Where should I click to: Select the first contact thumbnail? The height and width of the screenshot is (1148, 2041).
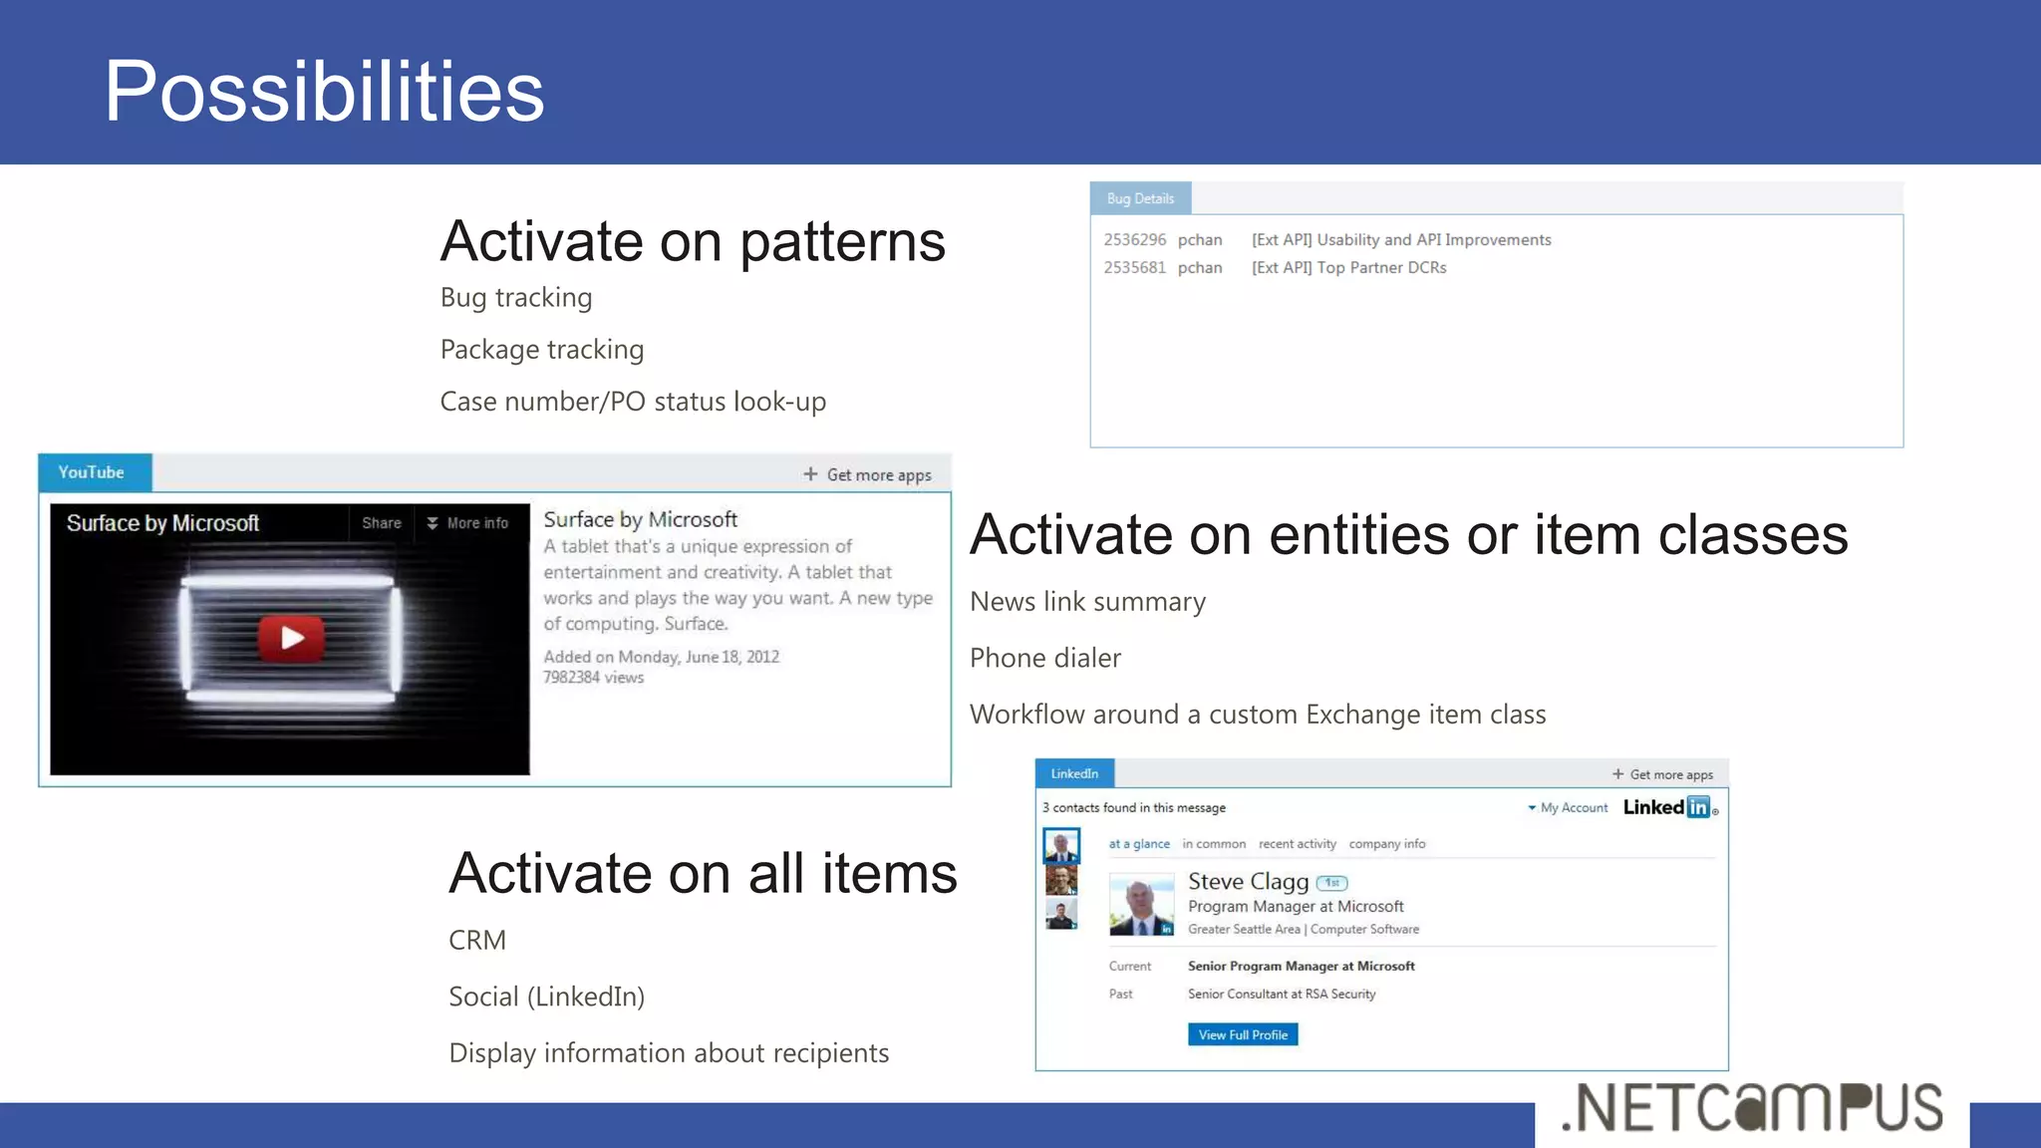click(x=1061, y=845)
